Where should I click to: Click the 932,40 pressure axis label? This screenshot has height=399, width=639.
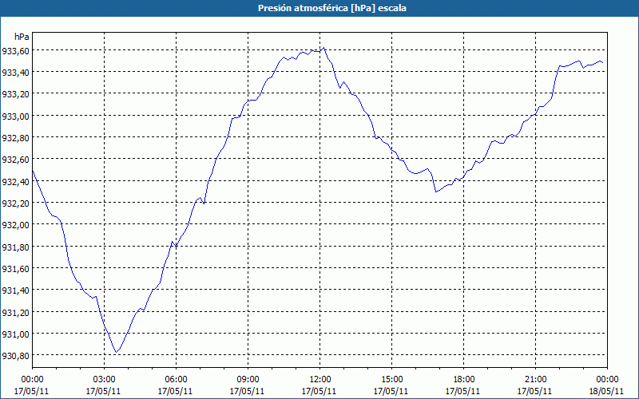15,182
